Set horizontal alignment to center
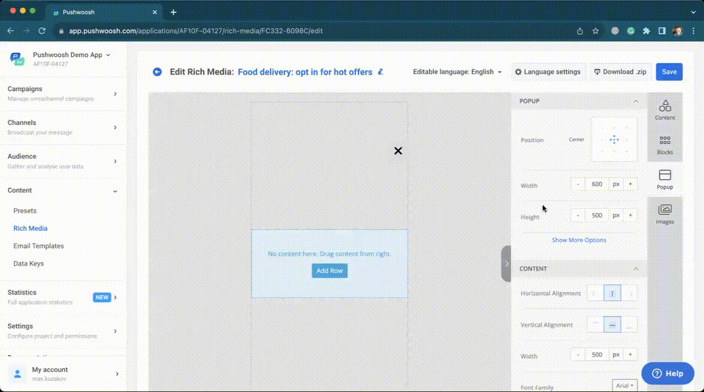704x392 pixels. (x=612, y=293)
